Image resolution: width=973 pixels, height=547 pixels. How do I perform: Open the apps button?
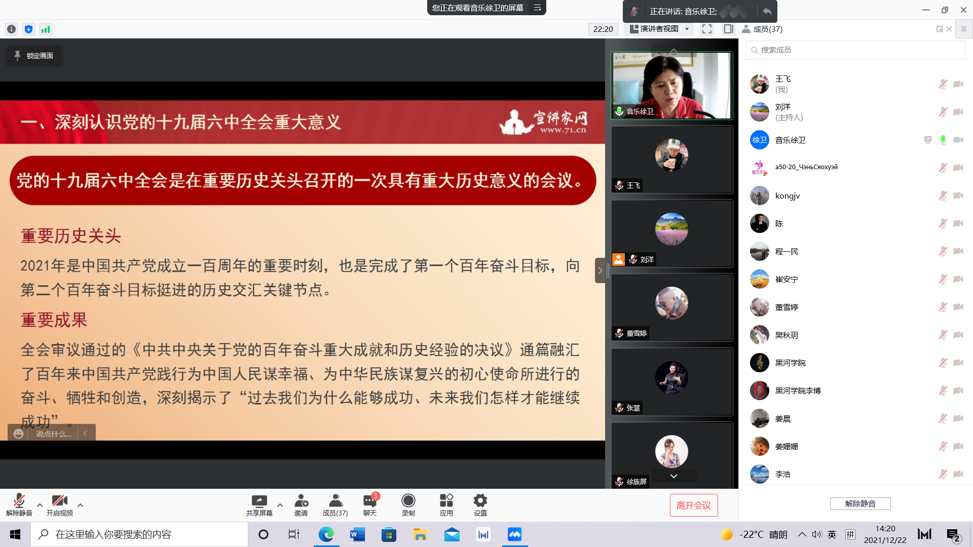click(x=446, y=505)
